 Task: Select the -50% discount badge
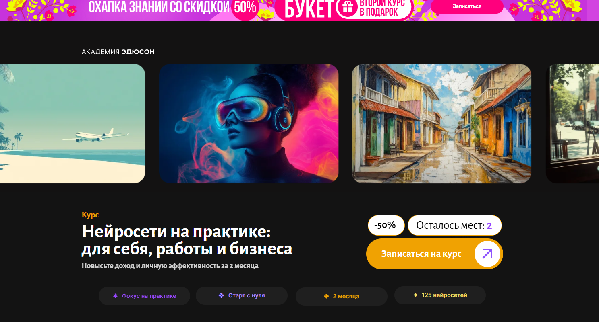tap(386, 225)
